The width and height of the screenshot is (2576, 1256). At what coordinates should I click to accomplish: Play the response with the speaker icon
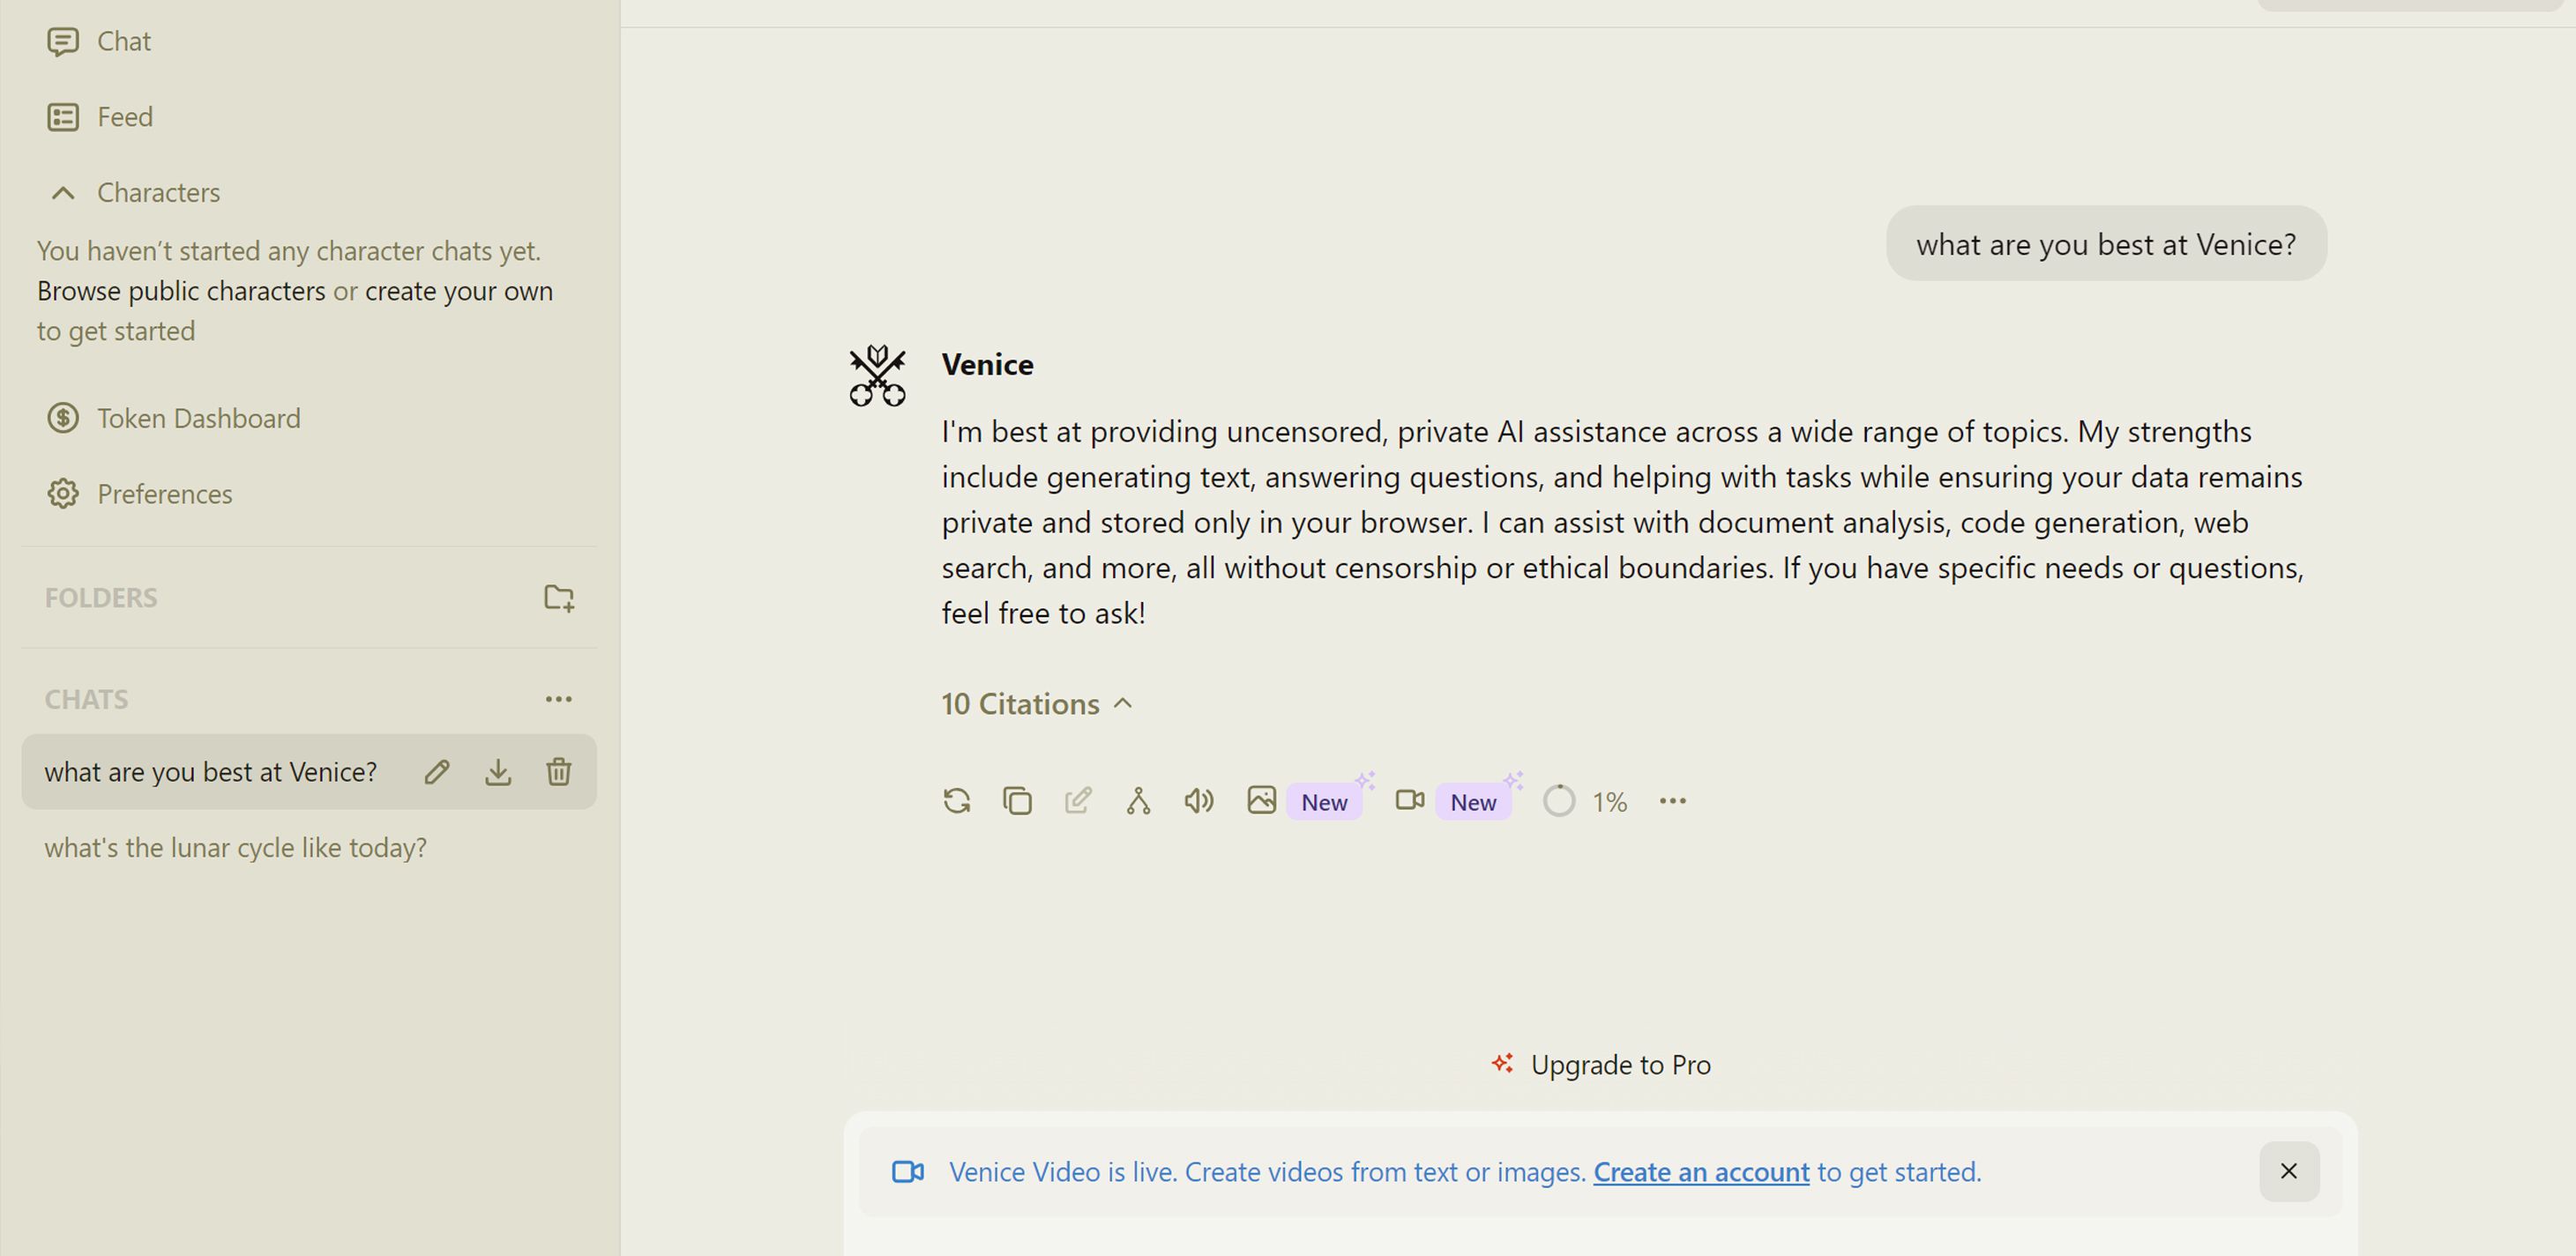(x=1198, y=801)
